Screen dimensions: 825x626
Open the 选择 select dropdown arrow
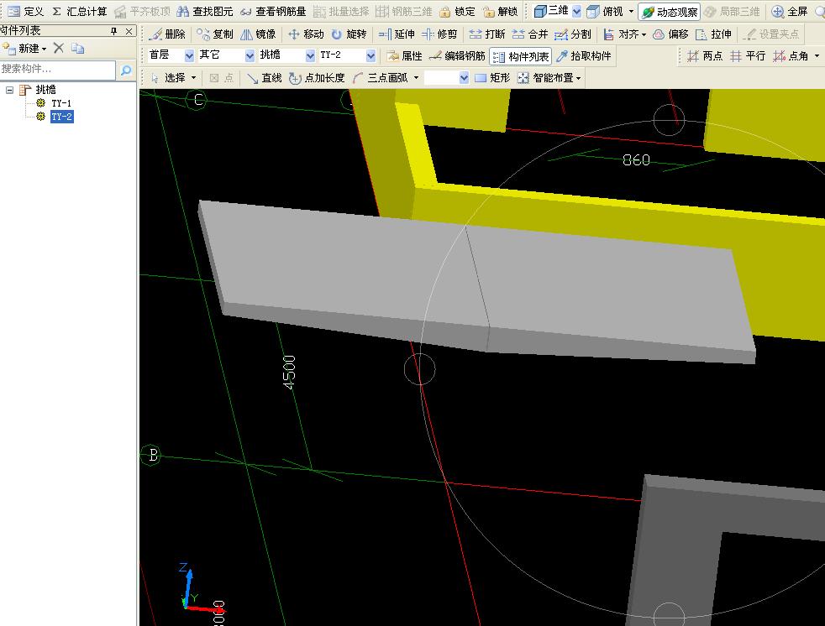click(x=193, y=78)
